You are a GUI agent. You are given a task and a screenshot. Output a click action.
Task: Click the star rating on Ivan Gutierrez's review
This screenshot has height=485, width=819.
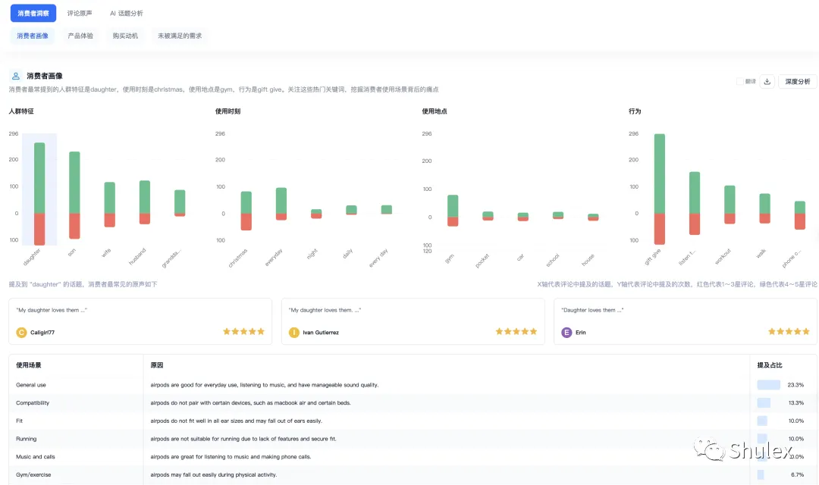pyautogui.click(x=516, y=331)
